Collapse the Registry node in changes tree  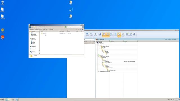[98, 55]
